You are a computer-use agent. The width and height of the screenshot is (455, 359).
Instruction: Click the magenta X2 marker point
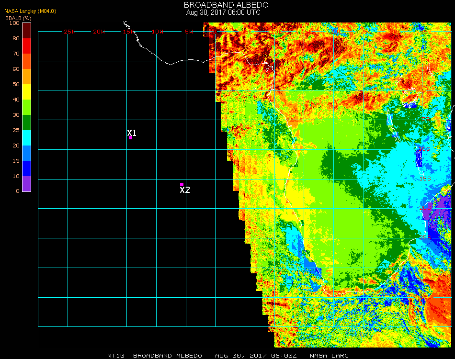tap(182, 184)
